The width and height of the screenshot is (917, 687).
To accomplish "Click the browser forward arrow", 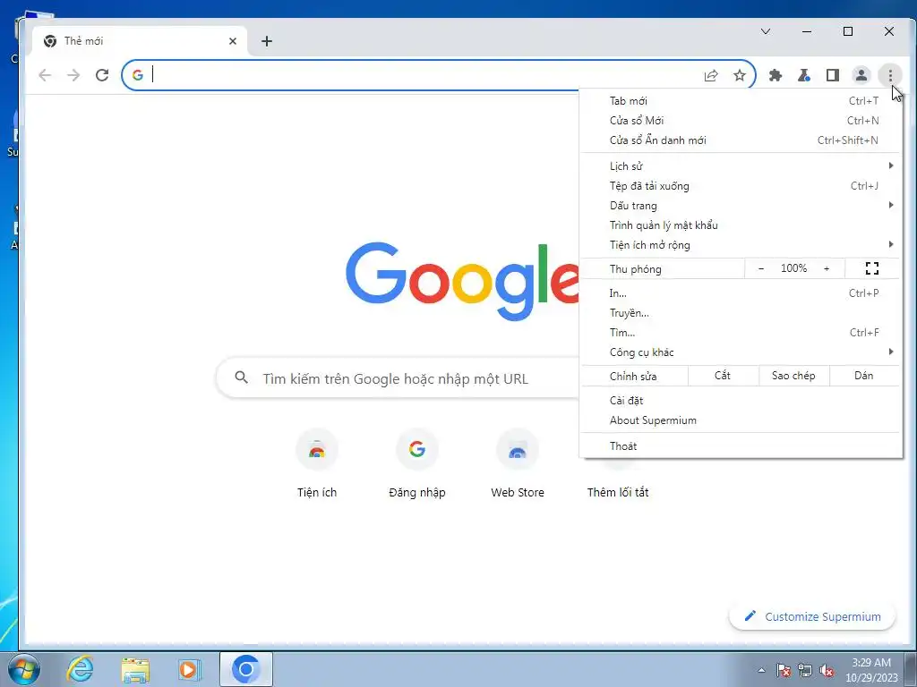I will [x=73, y=75].
